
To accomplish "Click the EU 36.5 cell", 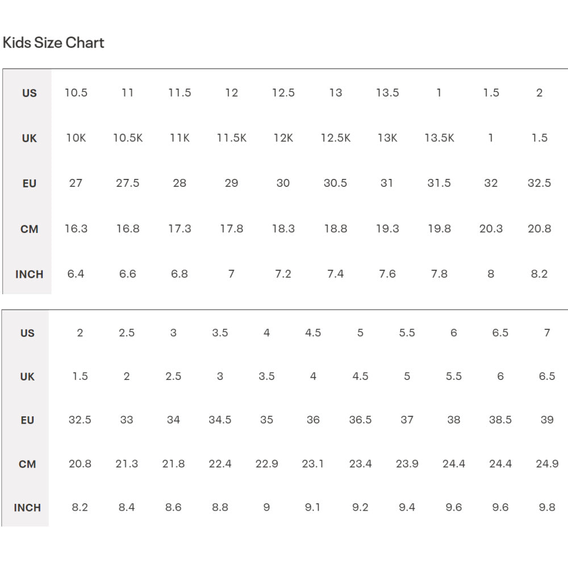I will [361, 420].
